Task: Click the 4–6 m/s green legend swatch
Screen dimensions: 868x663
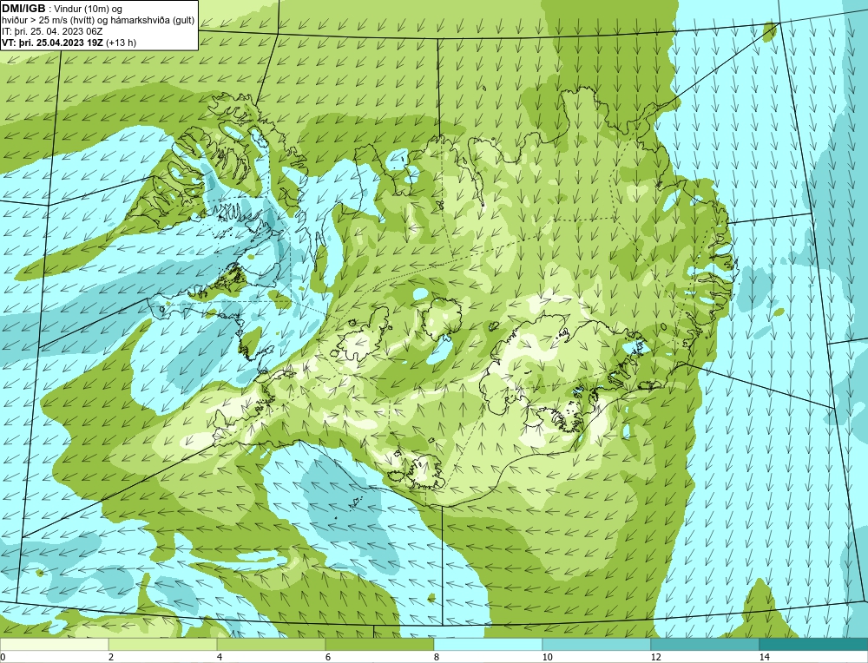Action: [271, 644]
